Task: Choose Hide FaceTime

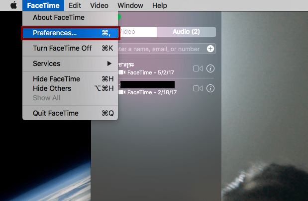Action: click(x=70, y=79)
